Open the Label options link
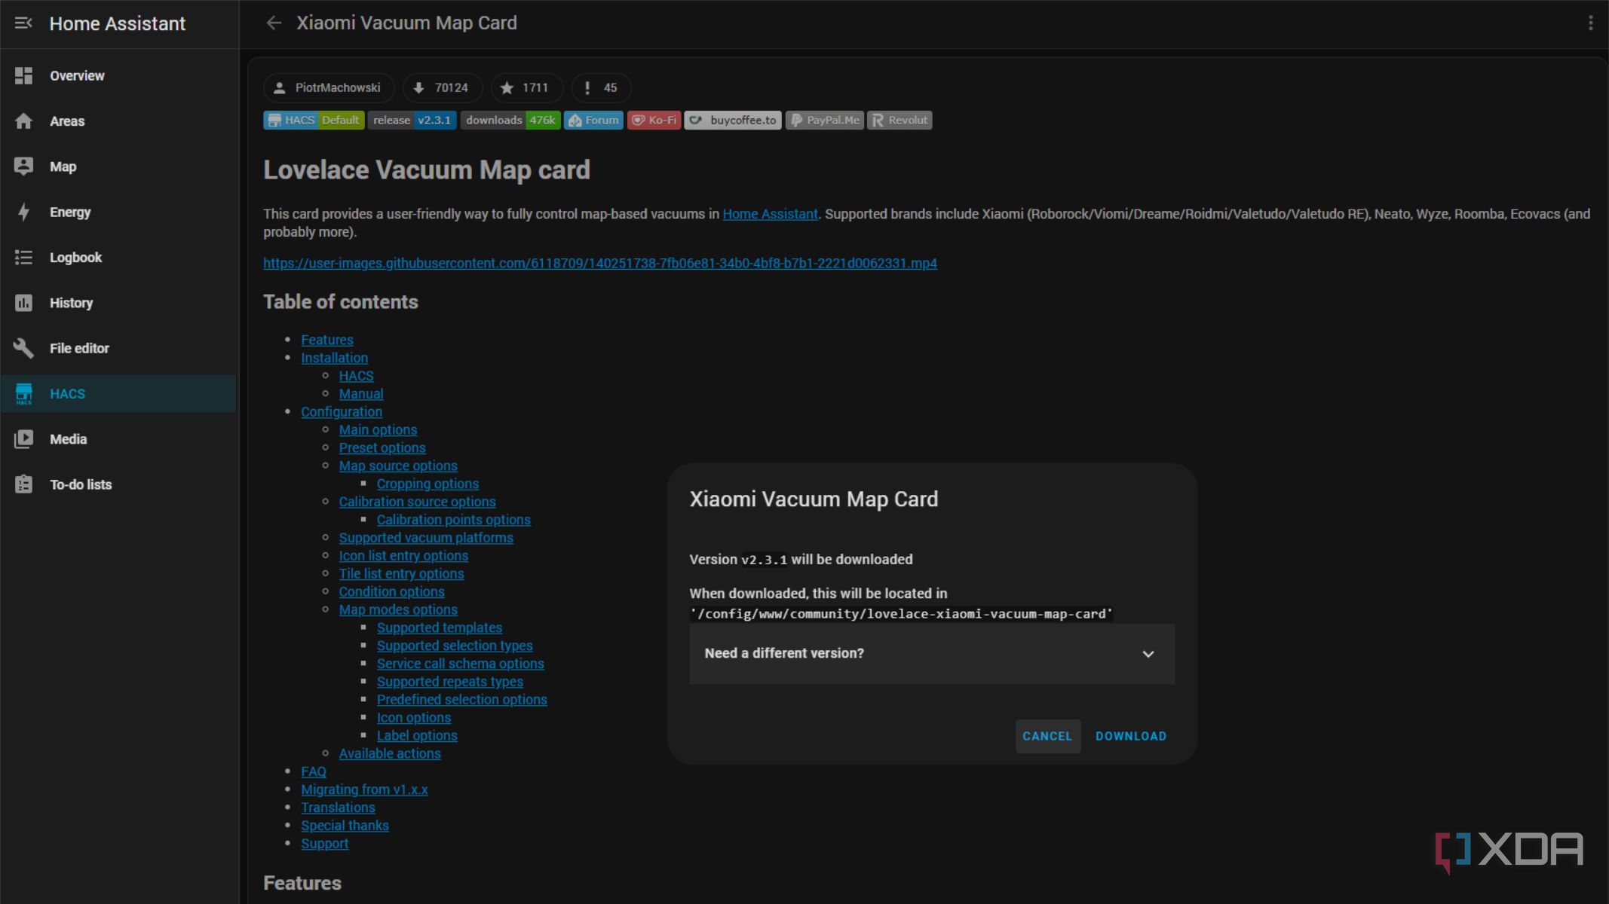Screen dimensions: 1609x904 [417, 736]
